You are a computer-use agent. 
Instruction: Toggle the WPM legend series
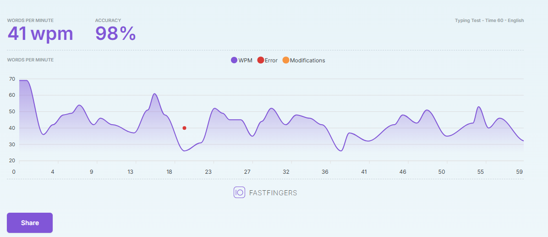pos(241,60)
